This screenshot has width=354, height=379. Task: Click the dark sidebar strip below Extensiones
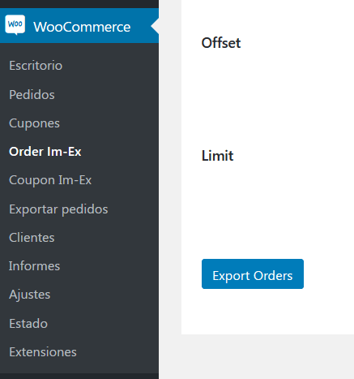(x=79, y=376)
